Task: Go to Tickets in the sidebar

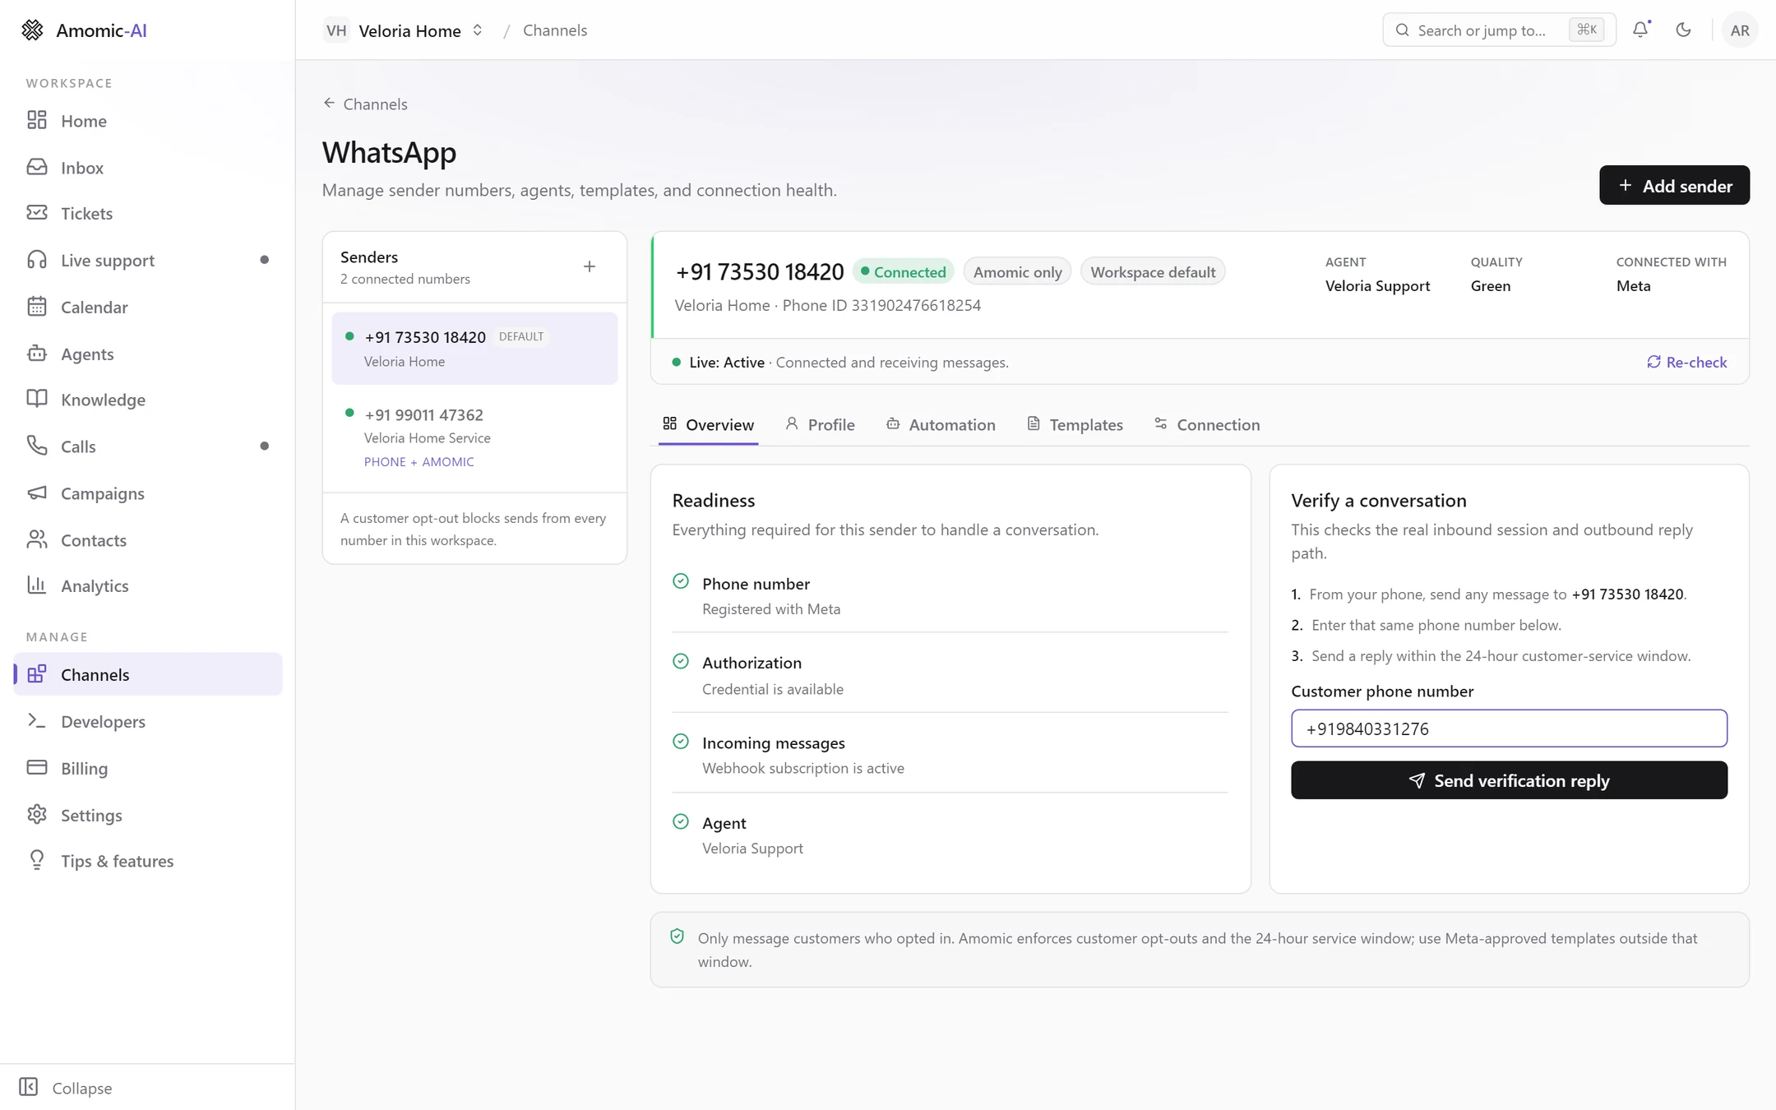Action: tap(147, 214)
